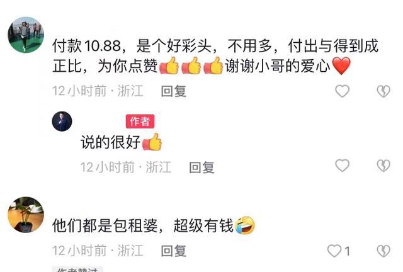The width and height of the screenshot is (403, 272).
Task: Open the author's dark avatar
Action: point(62,122)
